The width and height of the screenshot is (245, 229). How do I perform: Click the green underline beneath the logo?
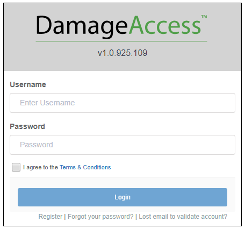click(121, 41)
